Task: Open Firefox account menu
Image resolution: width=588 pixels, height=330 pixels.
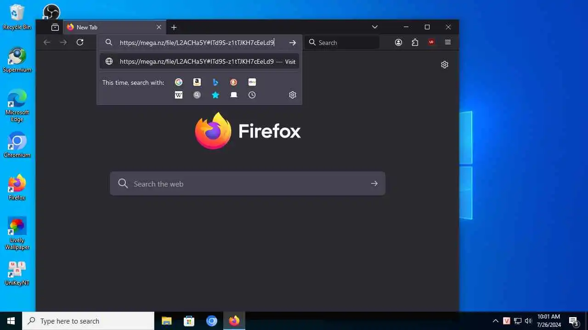Action: pos(398,42)
